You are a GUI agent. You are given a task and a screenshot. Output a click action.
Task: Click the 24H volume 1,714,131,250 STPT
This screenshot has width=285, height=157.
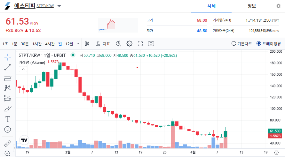click(262, 20)
